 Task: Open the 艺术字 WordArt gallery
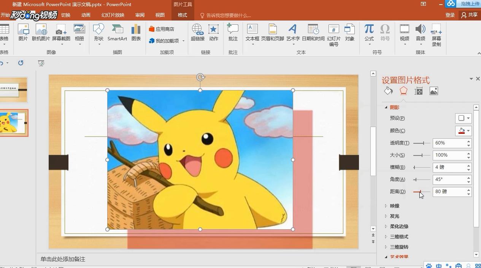click(x=293, y=34)
